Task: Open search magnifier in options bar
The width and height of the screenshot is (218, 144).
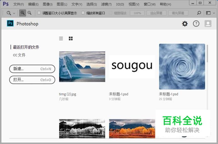Action: [199, 13]
